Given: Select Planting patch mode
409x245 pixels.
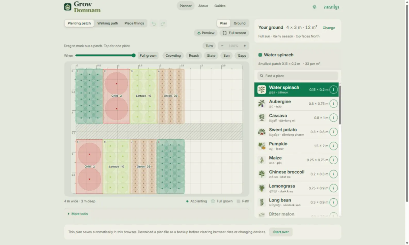Looking at the screenshot, I should pyautogui.click(x=79, y=23).
